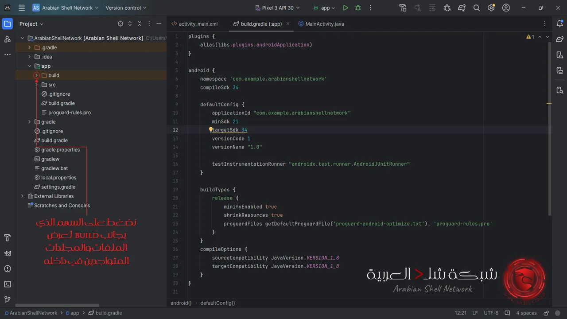This screenshot has height=319, width=567.
Task: Expand the .idea folder
Action: tap(30, 57)
